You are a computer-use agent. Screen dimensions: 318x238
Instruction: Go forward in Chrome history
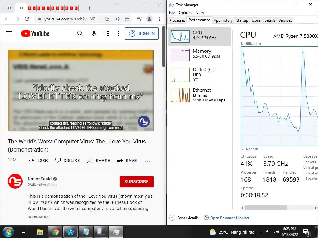[x=17, y=19]
